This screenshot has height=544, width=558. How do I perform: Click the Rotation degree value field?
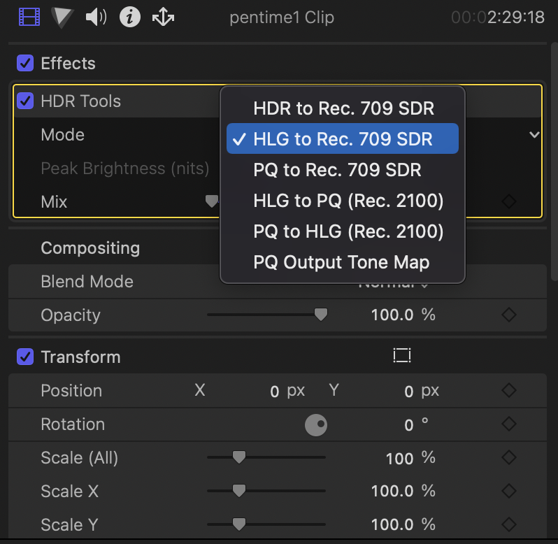(x=408, y=425)
